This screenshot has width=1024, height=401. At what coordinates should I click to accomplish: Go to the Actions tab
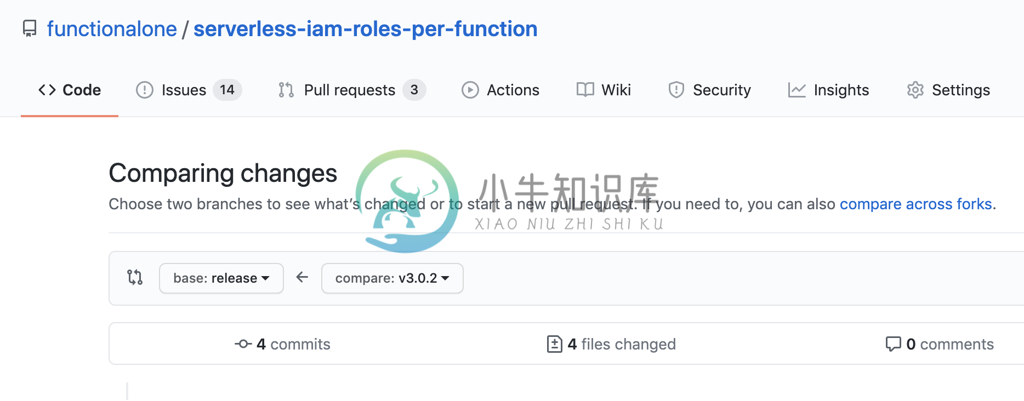tap(500, 90)
